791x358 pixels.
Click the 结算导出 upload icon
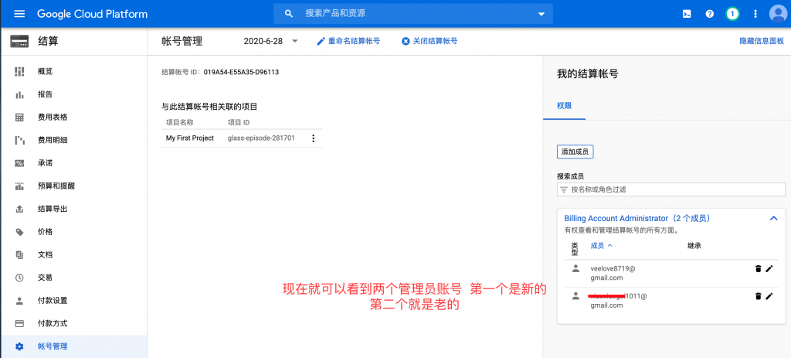click(x=19, y=209)
